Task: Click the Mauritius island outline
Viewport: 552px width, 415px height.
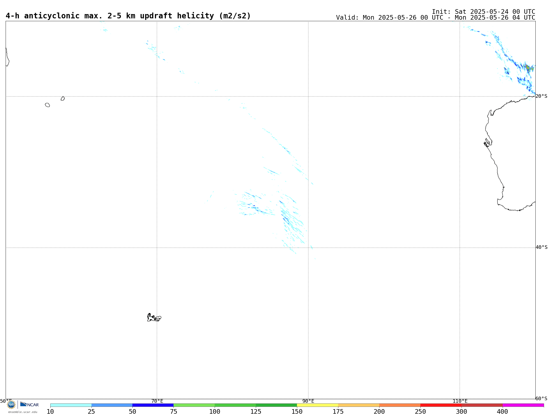Action: tap(63, 98)
